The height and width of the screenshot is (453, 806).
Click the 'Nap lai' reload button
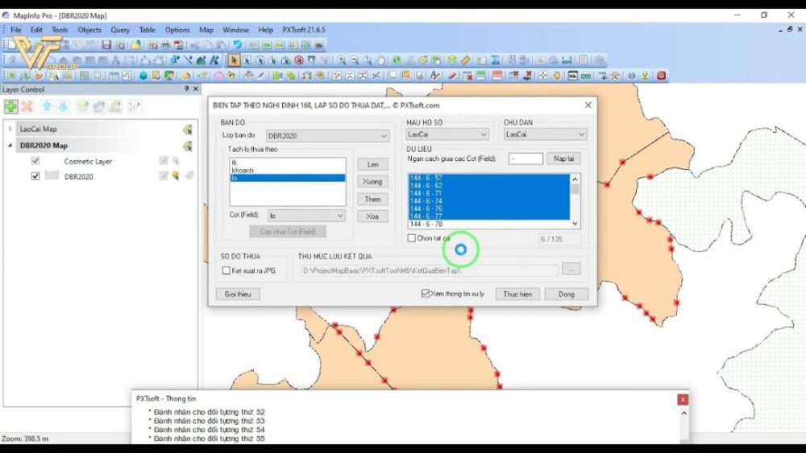564,159
